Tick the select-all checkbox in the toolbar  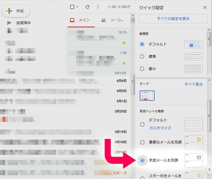tap(72, 7)
